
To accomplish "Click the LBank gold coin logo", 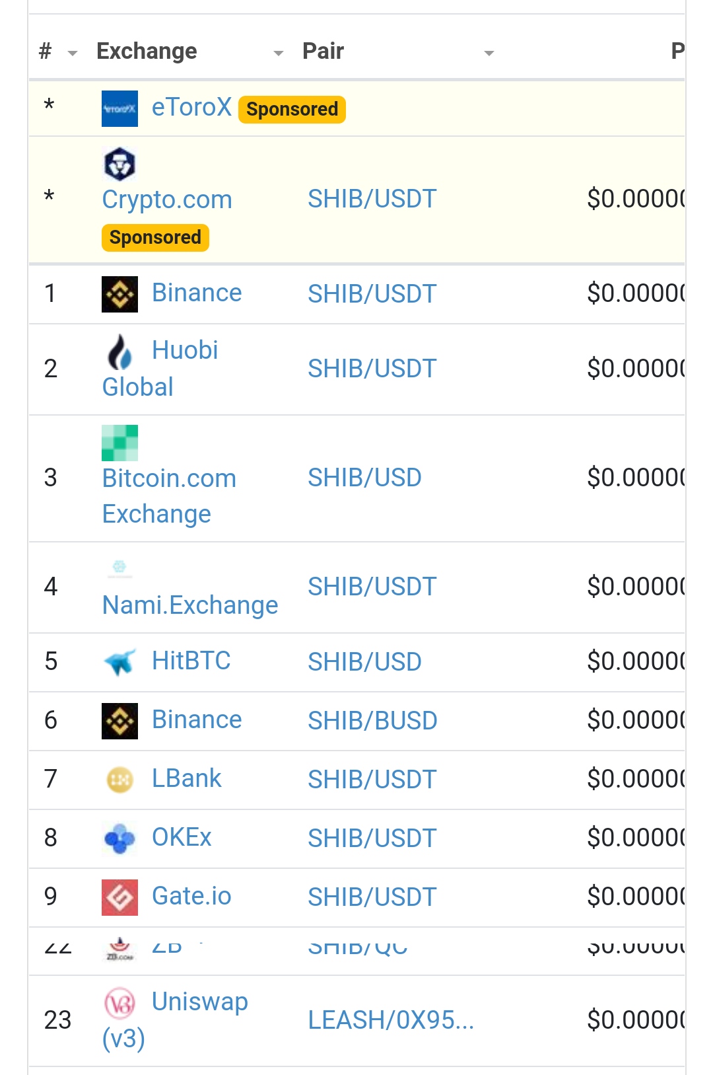I will click(119, 780).
